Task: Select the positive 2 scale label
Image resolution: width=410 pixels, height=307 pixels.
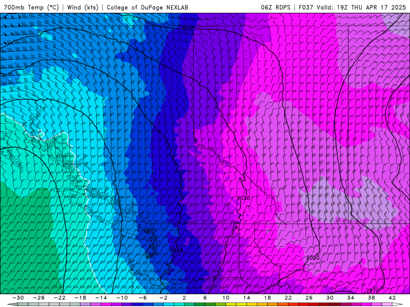Action: [x=184, y=298]
